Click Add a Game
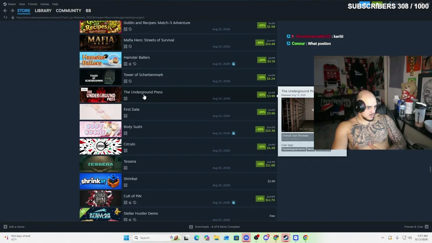Screen dimensions: 432x243 pos(14,227)
